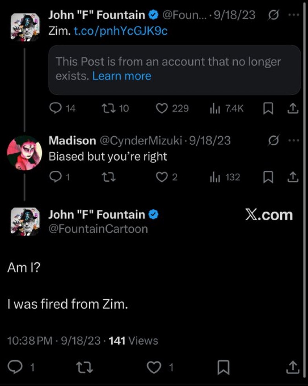Open the @FountainCartoon handle in main post
The height and width of the screenshot is (386, 308).
coord(98,229)
